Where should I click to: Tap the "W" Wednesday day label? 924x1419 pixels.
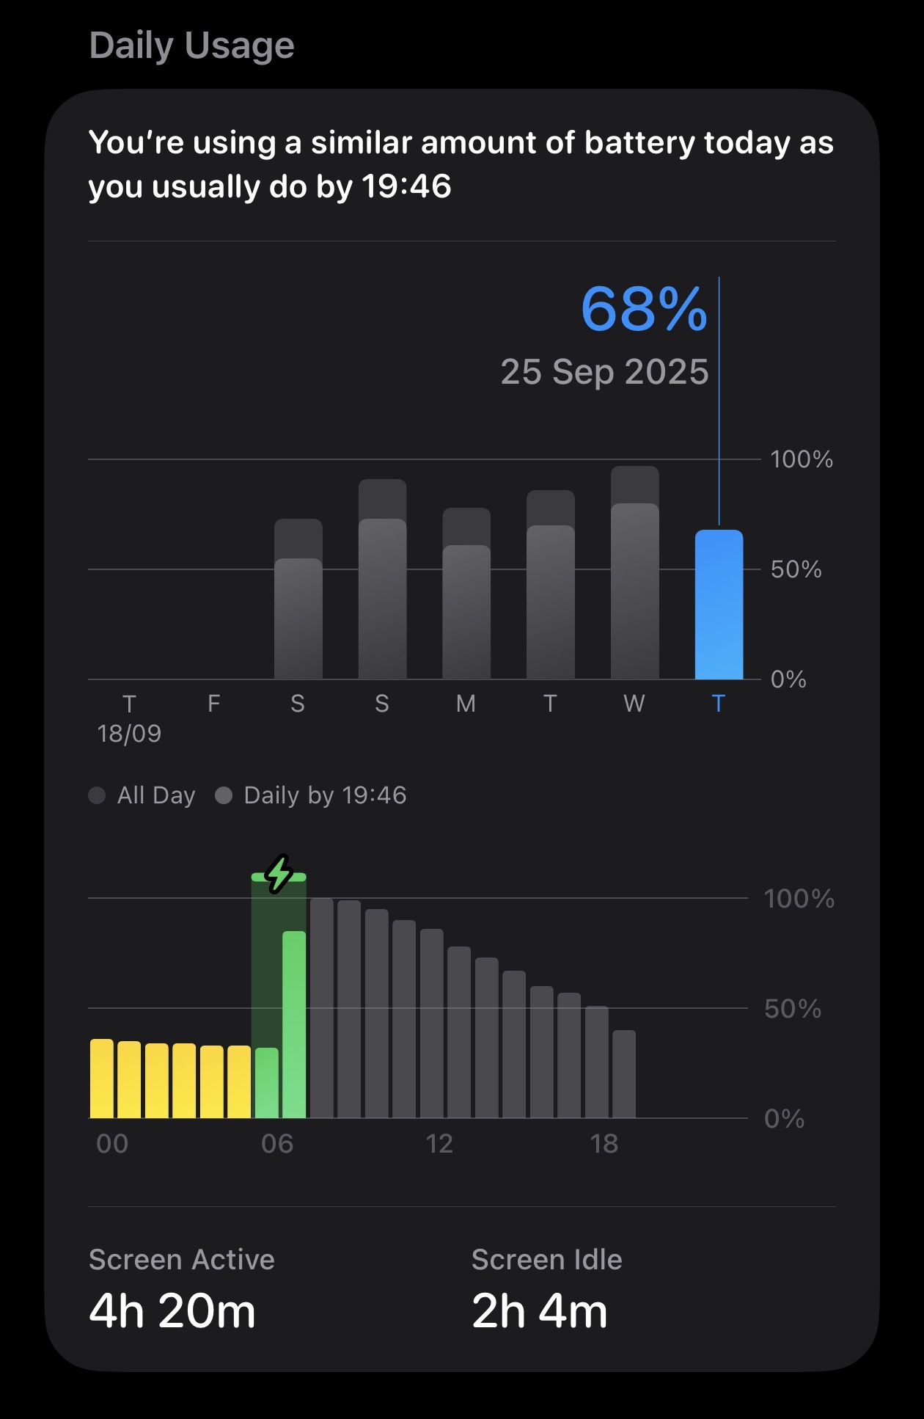coord(634,704)
